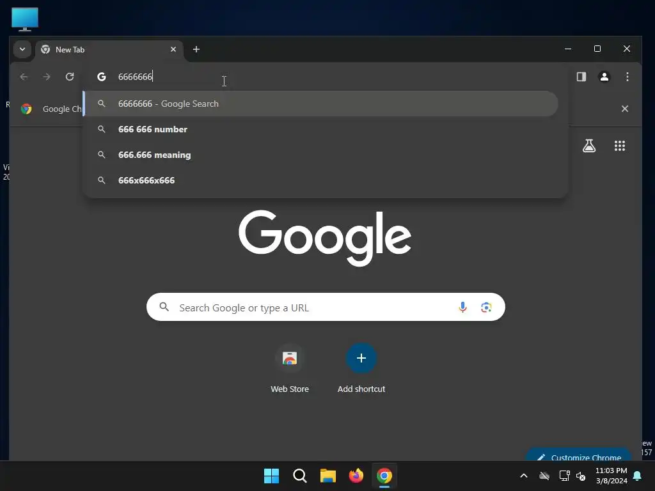This screenshot has width=655, height=491.
Task: Open the clock showing 11:03 PM
Action: click(x=611, y=476)
